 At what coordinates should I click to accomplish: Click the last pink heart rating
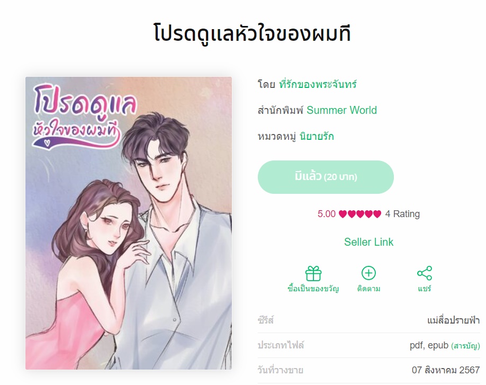pos(377,214)
